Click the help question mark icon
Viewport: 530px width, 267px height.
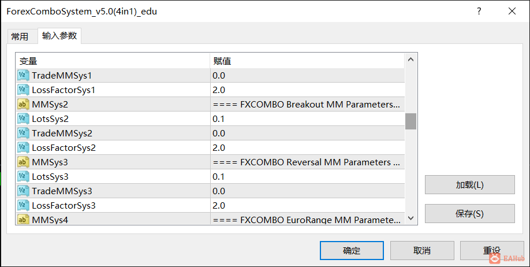click(479, 11)
